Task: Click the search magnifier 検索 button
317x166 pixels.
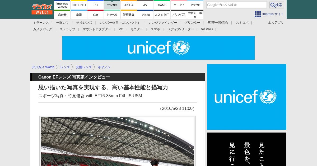Action: pos(277,5)
